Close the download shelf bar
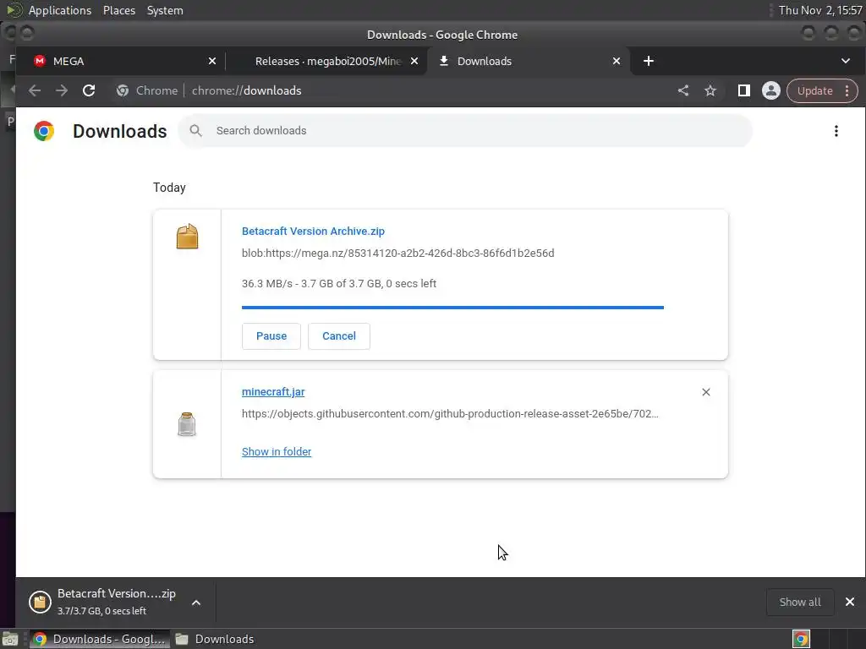 pyautogui.click(x=850, y=602)
